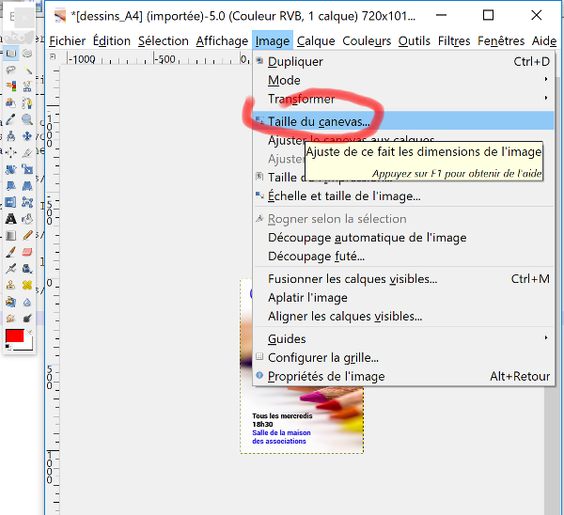Select the Scissors Select tool

[x=27, y=86]
